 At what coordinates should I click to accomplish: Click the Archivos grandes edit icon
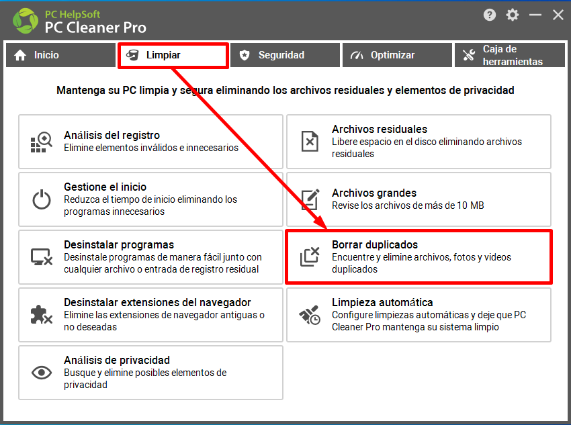pyautogui.click(x=310, y=199)
